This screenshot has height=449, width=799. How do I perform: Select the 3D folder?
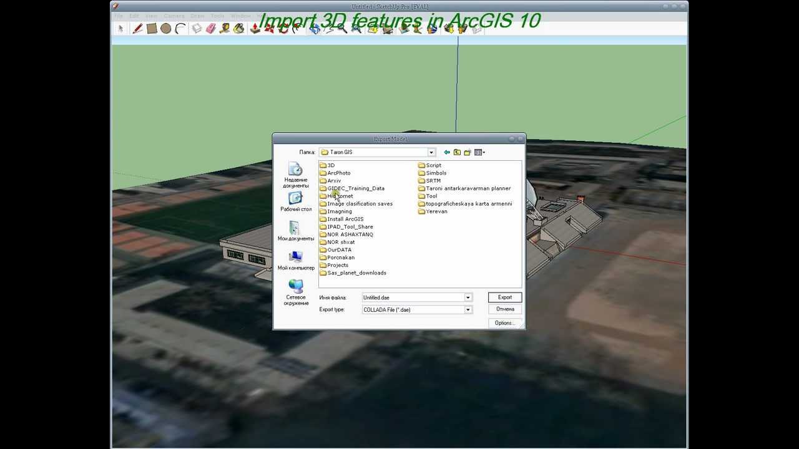(327, 165)
